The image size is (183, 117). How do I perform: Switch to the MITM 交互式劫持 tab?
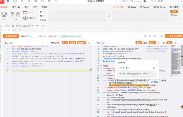click(x=23, y=26)
